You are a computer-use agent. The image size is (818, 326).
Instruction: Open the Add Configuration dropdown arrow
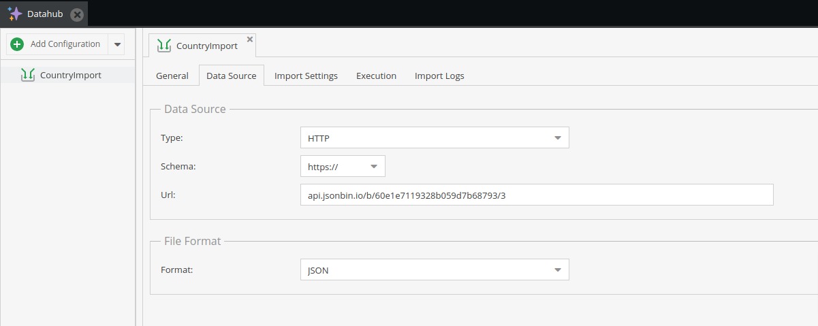117,44
